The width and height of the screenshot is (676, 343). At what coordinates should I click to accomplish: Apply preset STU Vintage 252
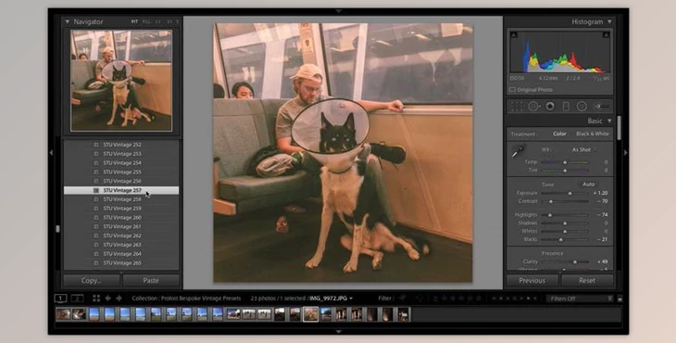121,145
